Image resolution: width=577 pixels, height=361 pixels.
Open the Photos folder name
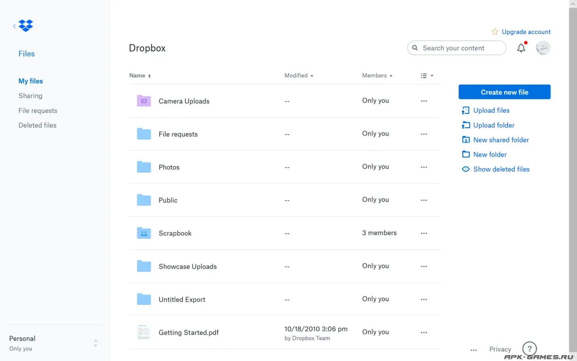(x=169, y=167)
